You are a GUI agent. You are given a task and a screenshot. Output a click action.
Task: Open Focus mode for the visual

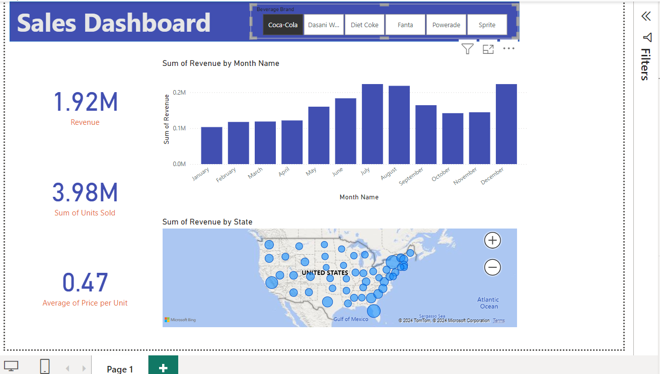click(488, 49)
